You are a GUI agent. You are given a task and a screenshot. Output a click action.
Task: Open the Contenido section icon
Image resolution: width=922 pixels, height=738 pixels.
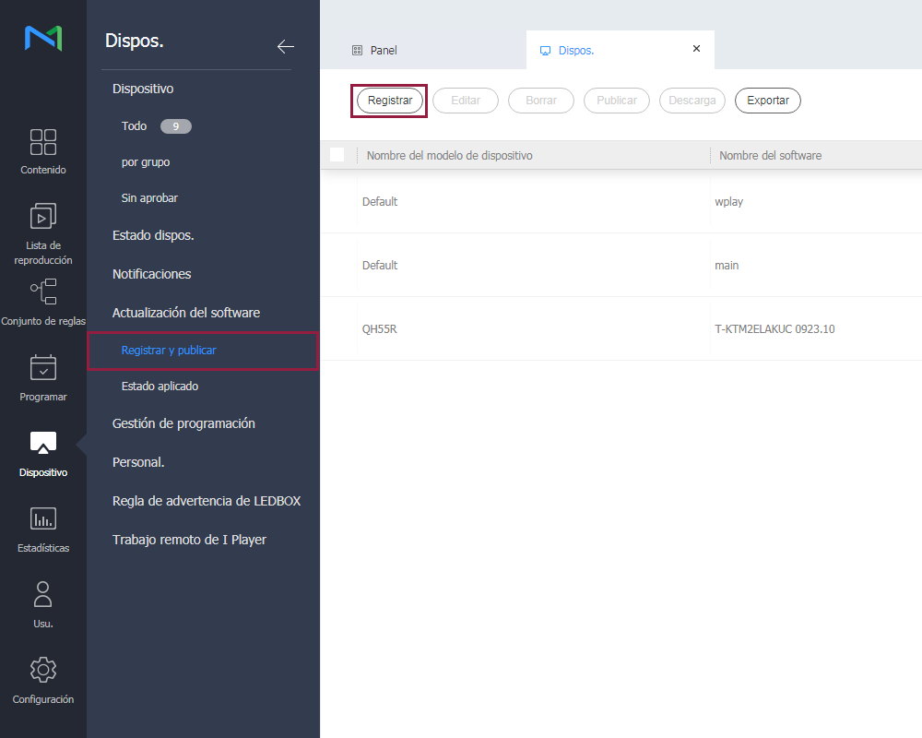[43, 142]
